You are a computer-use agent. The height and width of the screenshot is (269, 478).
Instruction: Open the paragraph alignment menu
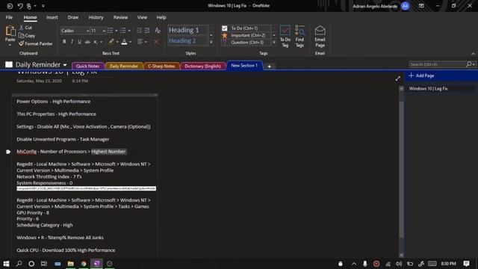coord(142,42)
